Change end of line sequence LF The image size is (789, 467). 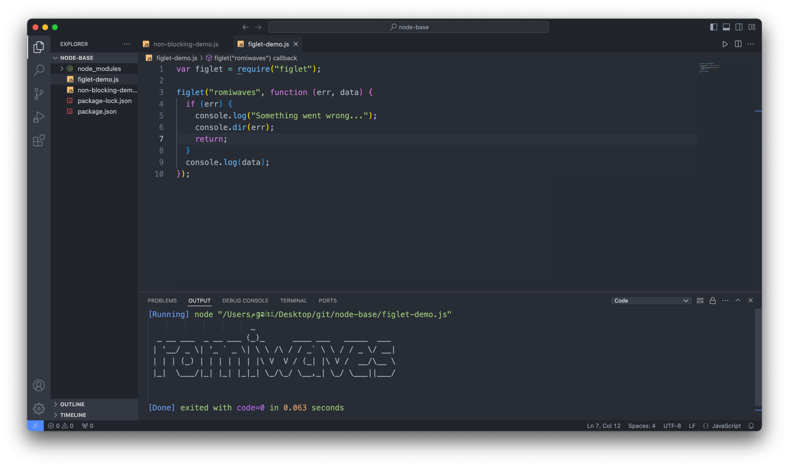(692, 425)
